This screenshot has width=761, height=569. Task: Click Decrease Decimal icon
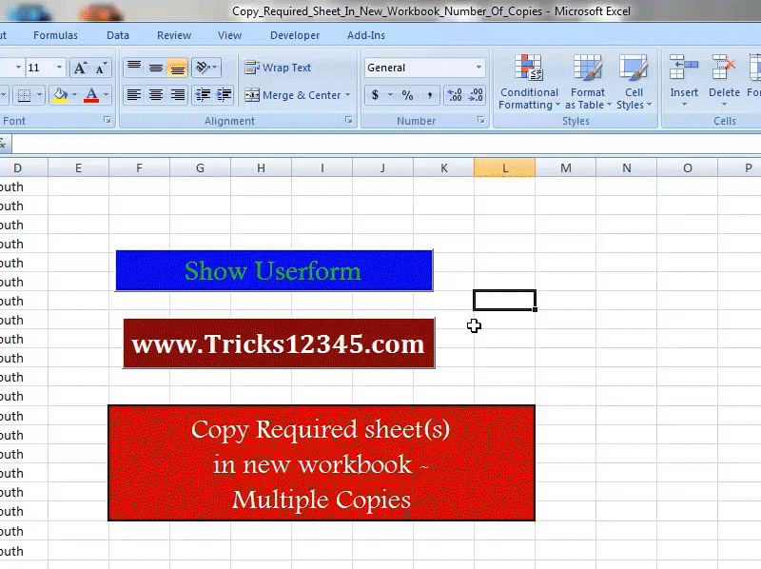[476, 94]
